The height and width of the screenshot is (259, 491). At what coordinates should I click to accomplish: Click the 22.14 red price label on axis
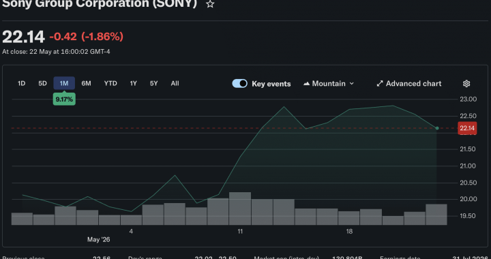pyautogui.click(x=467, y=128)
